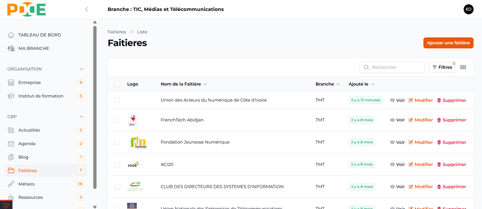Click the Actualités newspaper icon

point(11,130)
